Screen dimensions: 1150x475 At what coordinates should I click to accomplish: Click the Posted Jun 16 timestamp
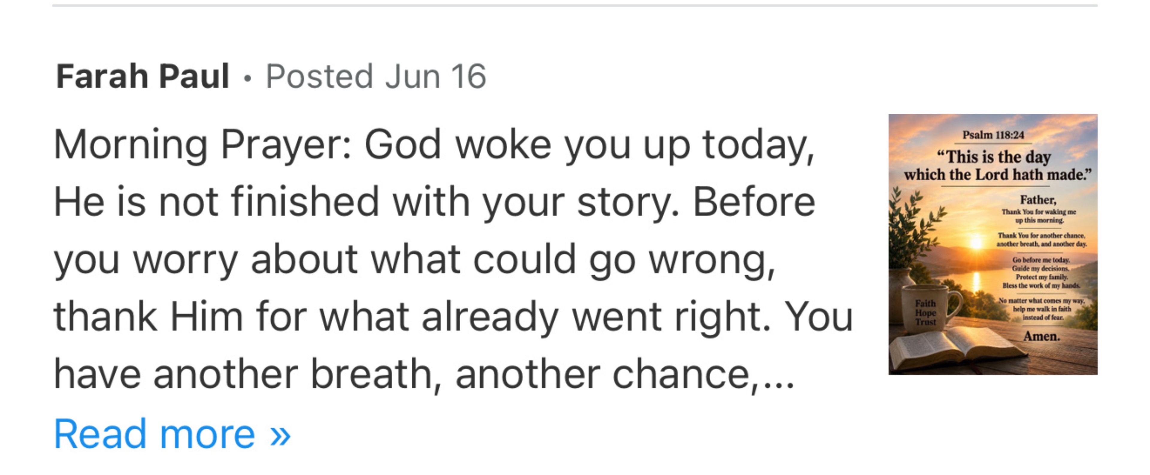coord(376,76)
